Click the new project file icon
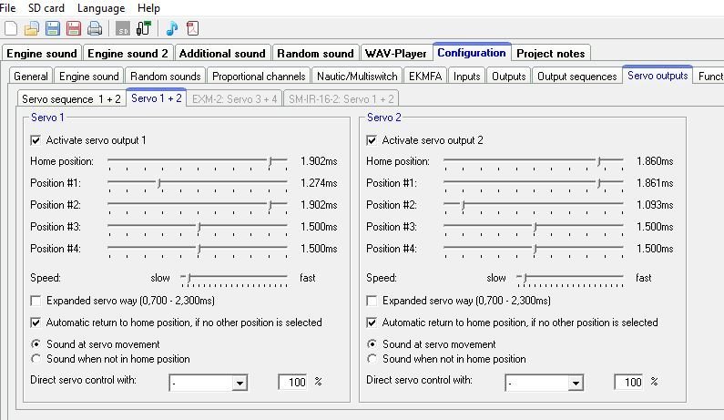724x420 pixels. click(x=11, y=29)
